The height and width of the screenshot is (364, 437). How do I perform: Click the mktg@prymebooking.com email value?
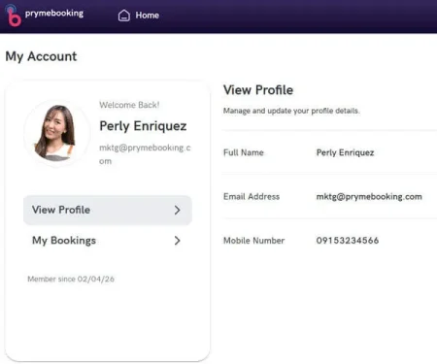369,197
